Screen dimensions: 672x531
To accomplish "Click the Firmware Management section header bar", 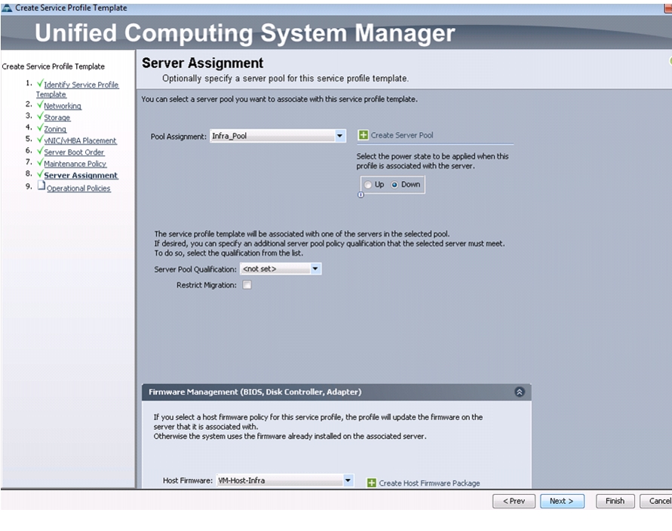I will tap(336, 391).
